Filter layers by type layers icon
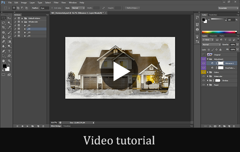Viewport: 240px width, 152px height. coord(226,40)
